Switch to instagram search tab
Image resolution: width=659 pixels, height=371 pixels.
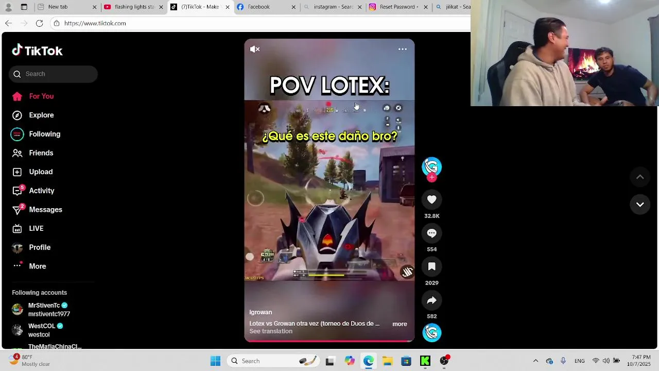333,7
